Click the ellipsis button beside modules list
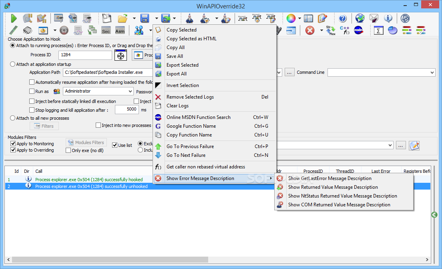The image size is (442, 269). [400, 145]
